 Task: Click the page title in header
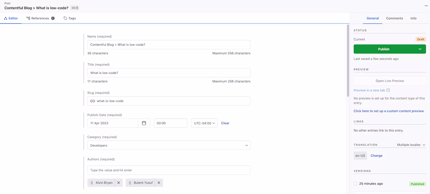36,8
